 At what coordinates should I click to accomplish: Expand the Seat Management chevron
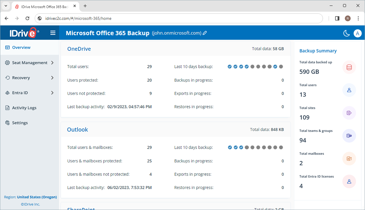(x=52, y=63)
